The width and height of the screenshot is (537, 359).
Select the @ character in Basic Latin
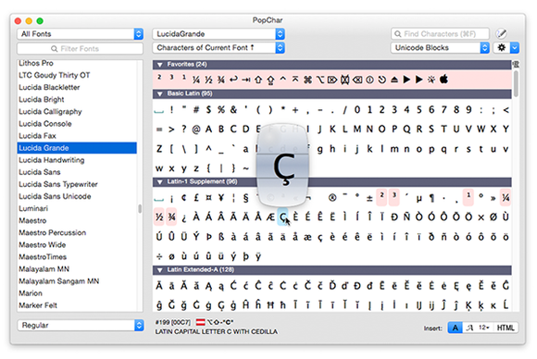coord(196,130)
